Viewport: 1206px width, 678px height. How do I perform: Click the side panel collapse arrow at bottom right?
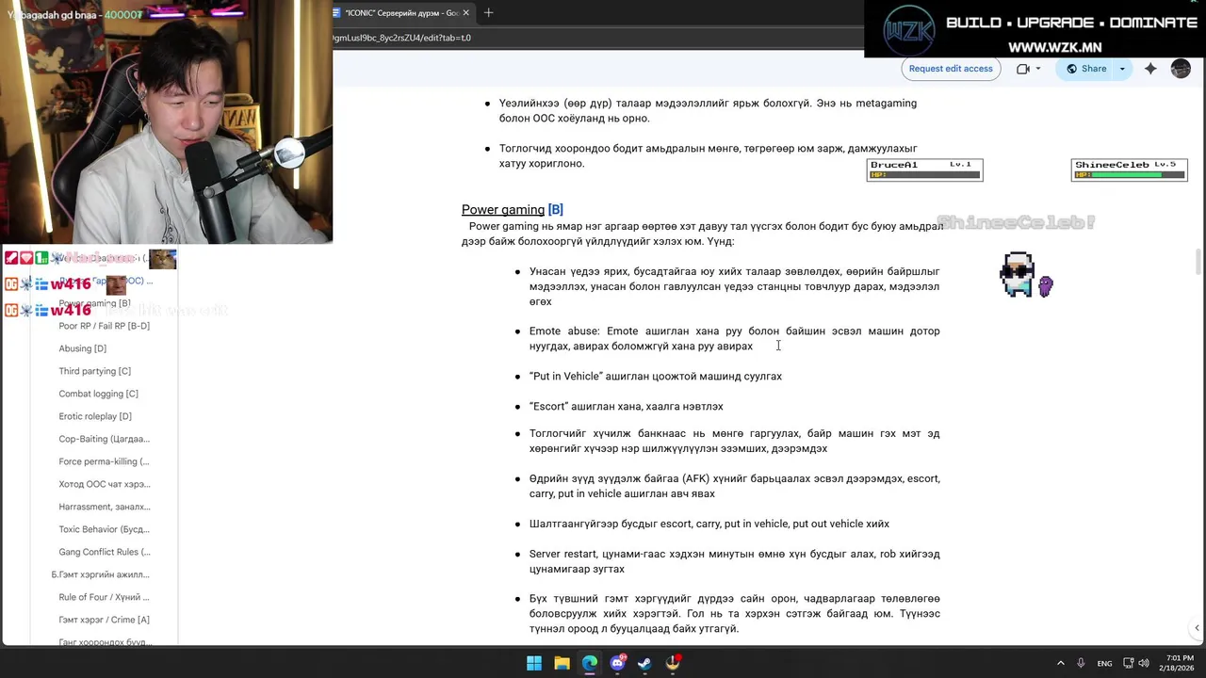[1197, 627]
